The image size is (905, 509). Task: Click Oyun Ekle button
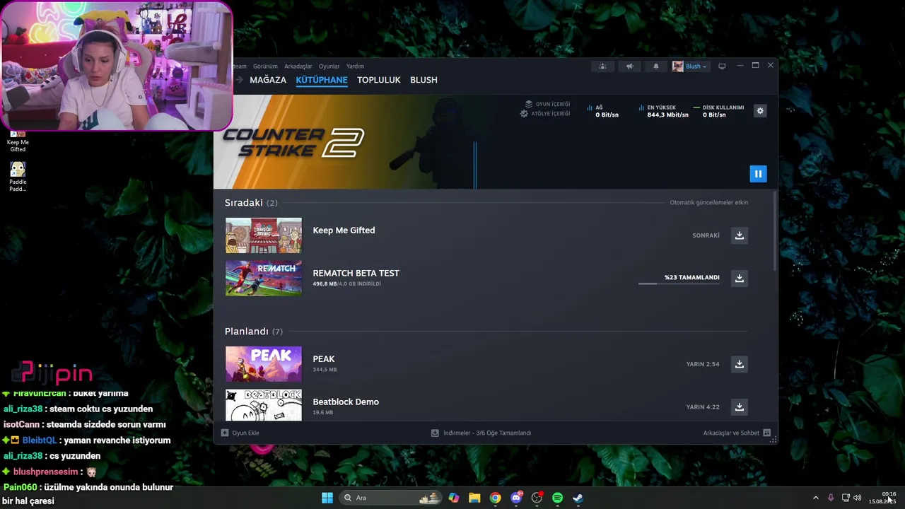click(240, 433)
